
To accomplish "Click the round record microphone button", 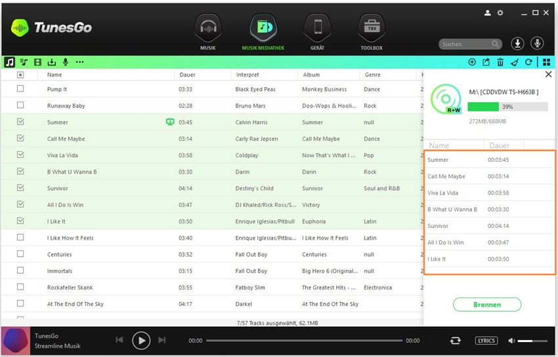I will pyautogui.click(x=538, y=43).
